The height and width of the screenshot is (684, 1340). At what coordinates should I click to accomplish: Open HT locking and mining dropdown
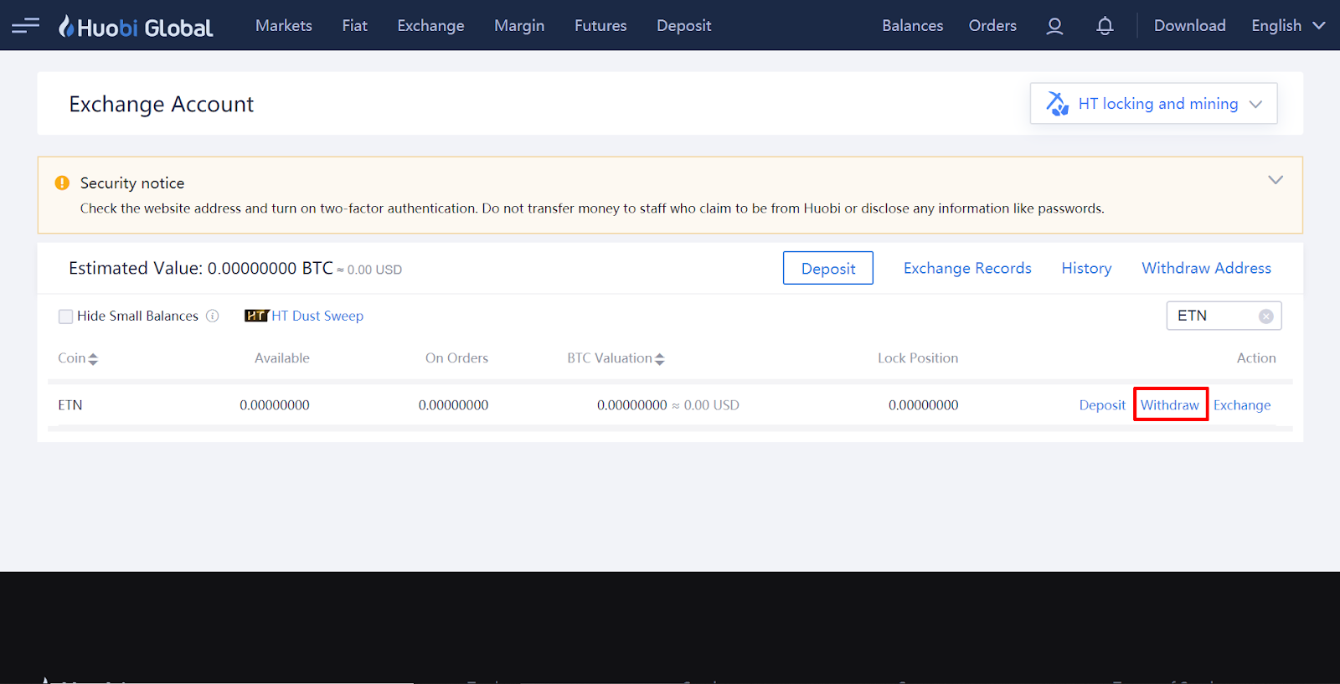[x=1153, y=103]
